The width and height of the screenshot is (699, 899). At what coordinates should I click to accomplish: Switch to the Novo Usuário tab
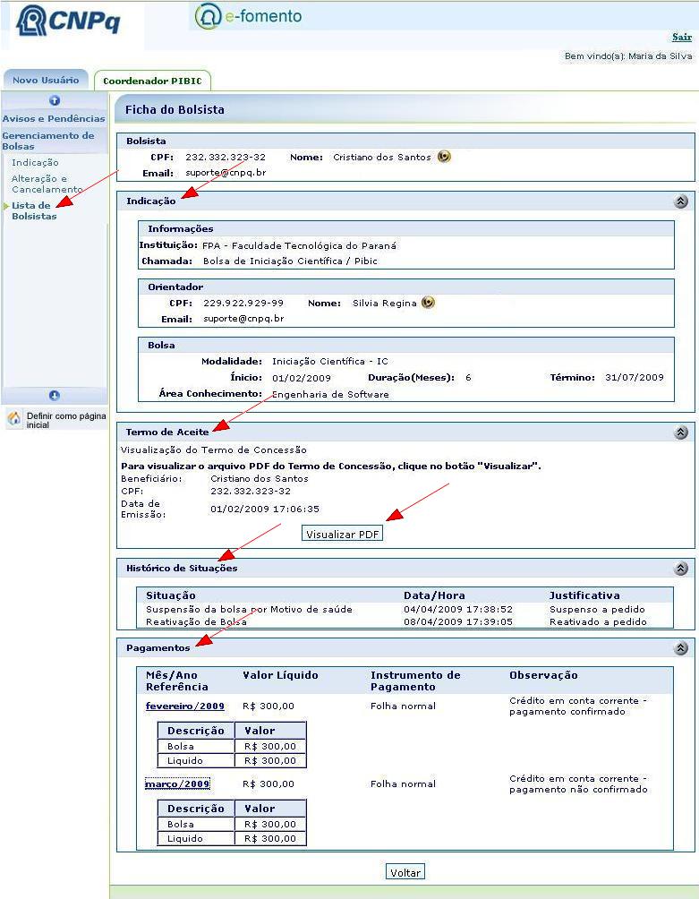(x=45, y=81)
